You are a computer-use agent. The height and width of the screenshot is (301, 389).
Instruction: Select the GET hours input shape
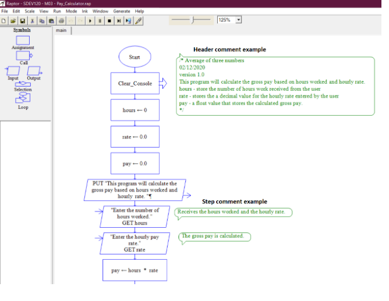click(135, 217)
